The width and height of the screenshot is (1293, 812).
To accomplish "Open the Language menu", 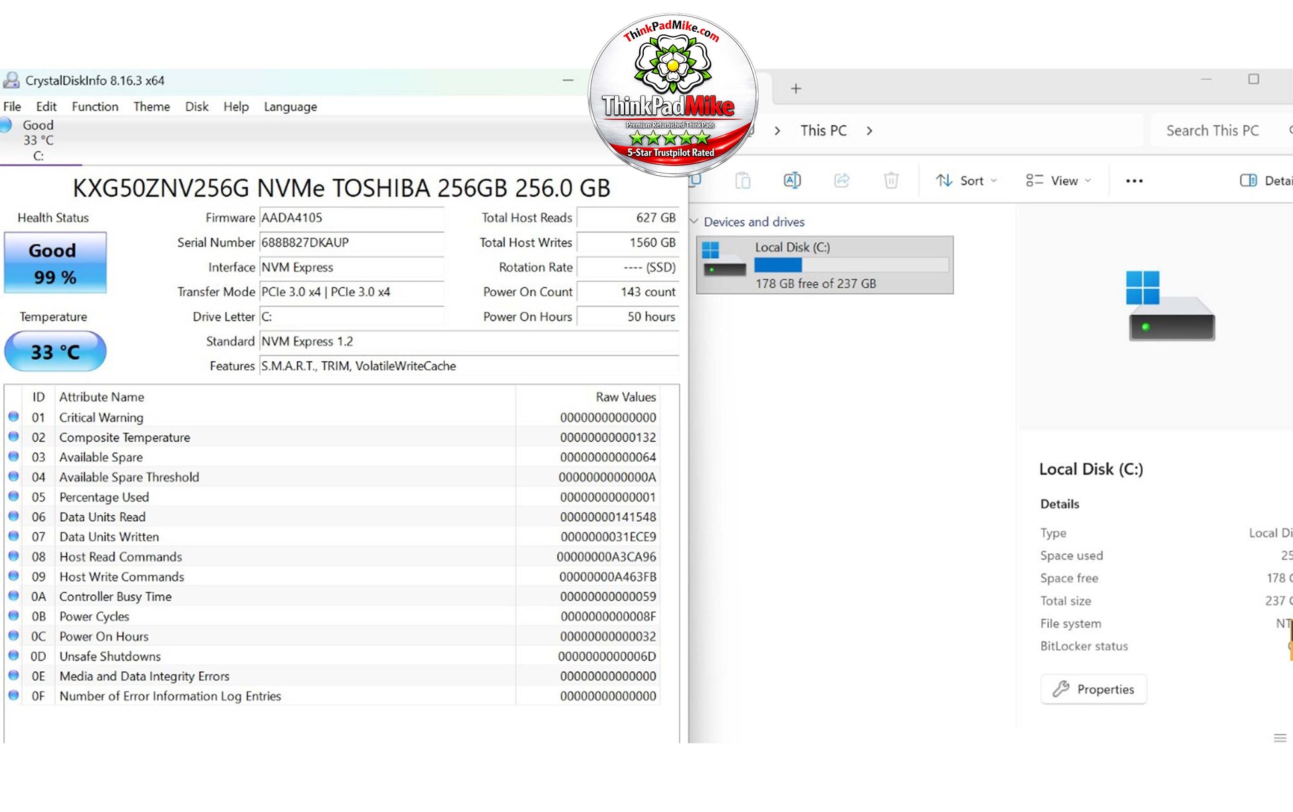I will 290,106.
